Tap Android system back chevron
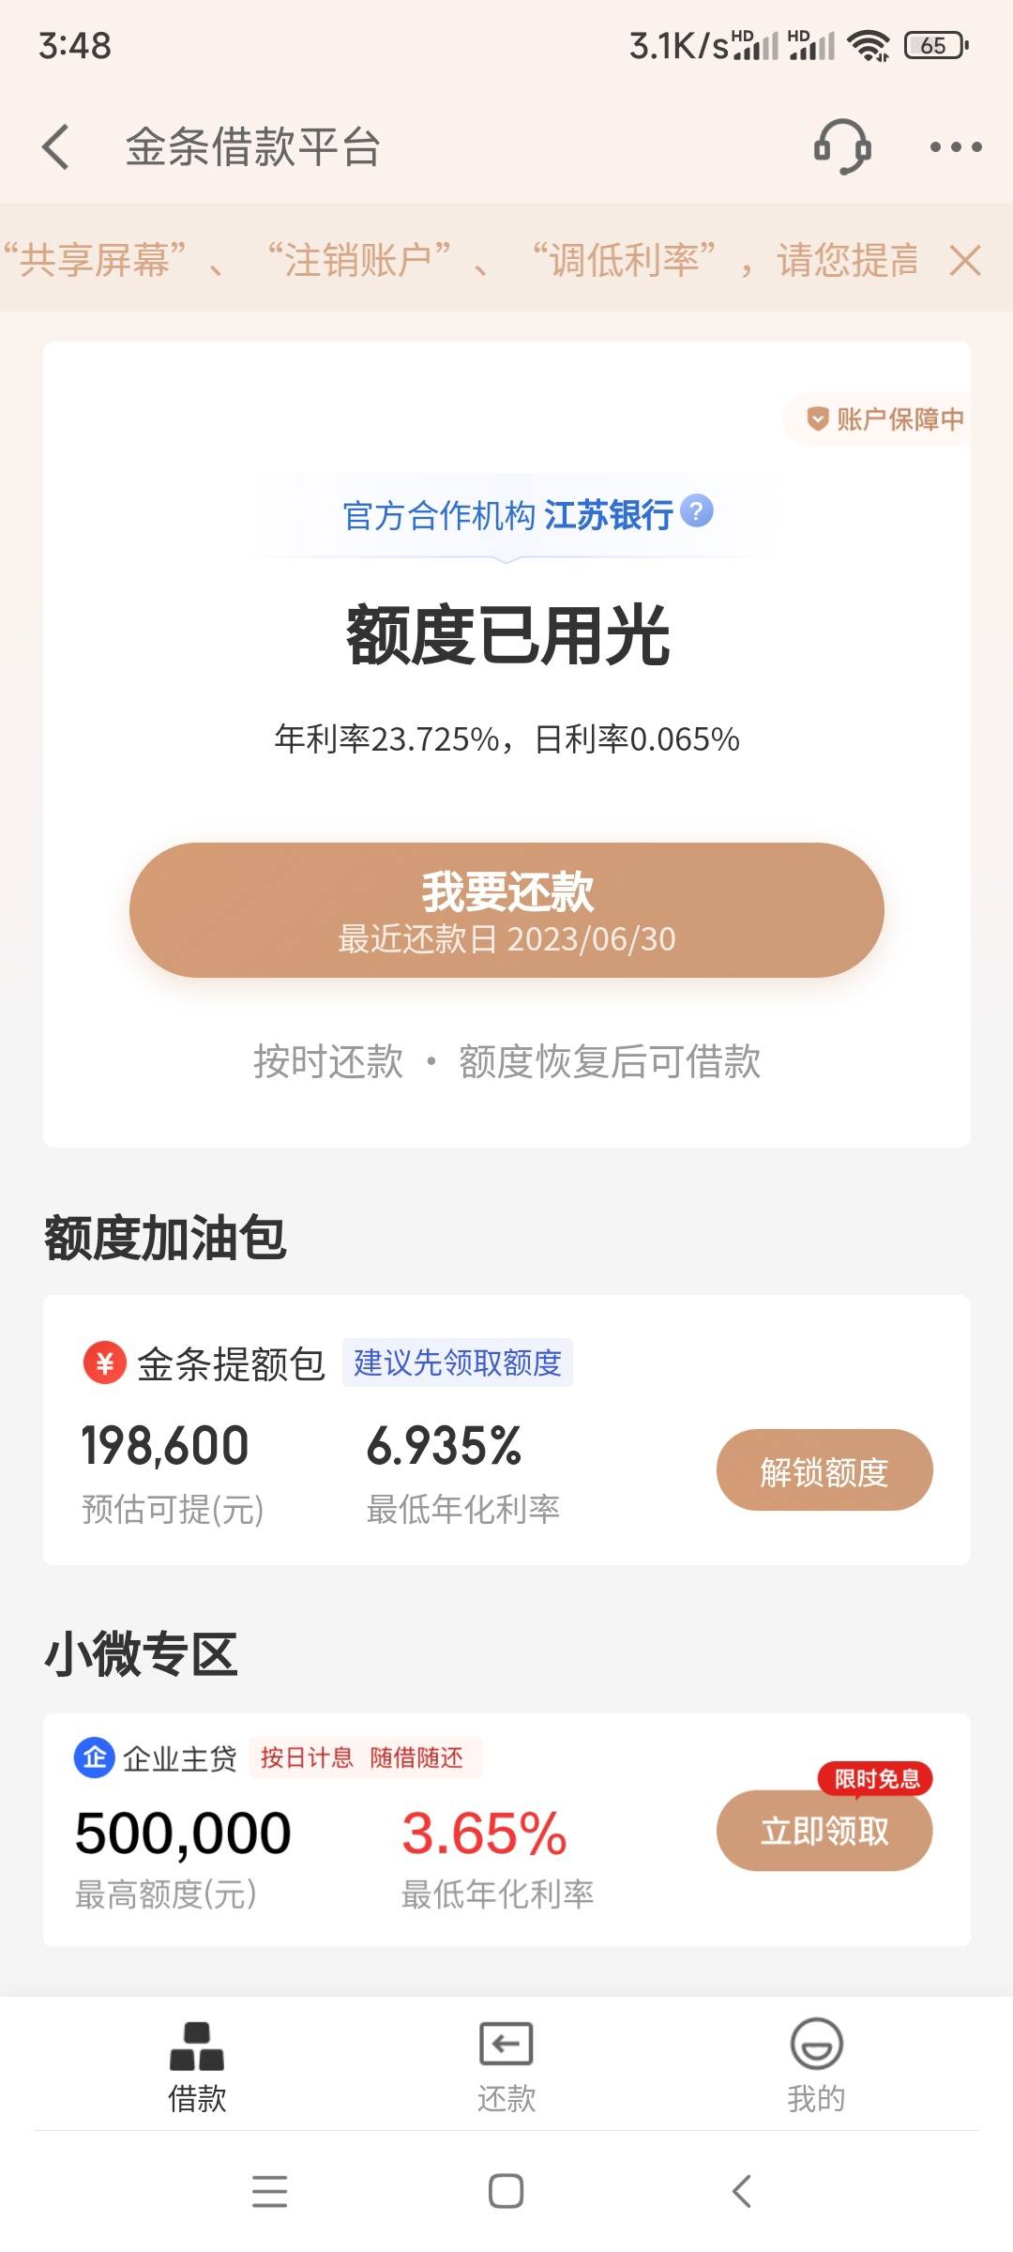Viewport: 1013px width, 2252px height. click(742, 2192)
